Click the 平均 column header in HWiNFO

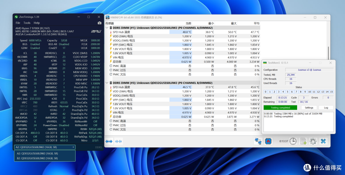tap(257, 23)
